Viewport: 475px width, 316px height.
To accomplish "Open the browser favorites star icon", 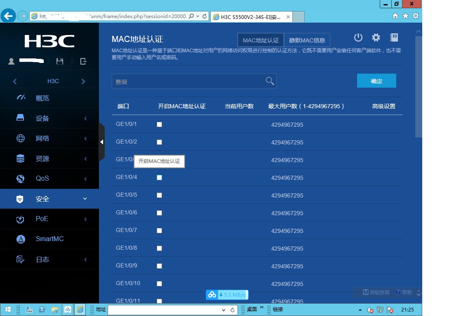I will pos(405,16).
